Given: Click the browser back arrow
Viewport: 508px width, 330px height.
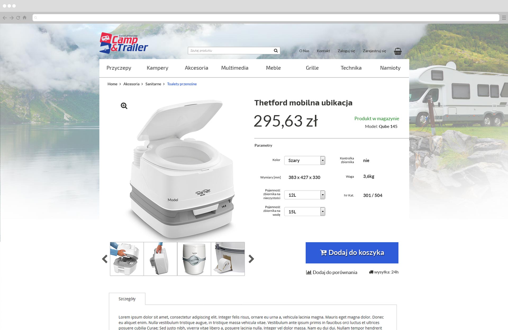Looking at the screenshot, I should click(5, 18).
